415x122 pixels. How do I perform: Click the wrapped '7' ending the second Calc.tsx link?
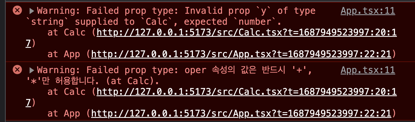pos(28,102)
